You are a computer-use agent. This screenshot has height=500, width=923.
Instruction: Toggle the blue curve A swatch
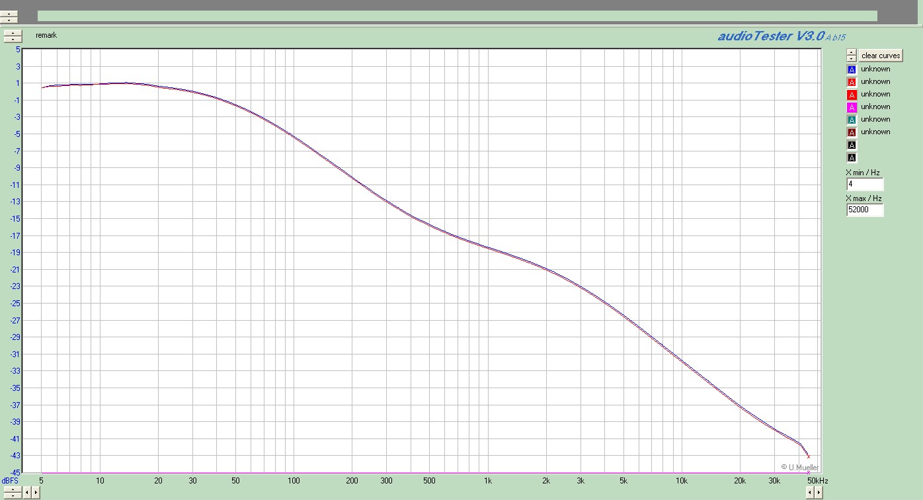click(852, 69)
